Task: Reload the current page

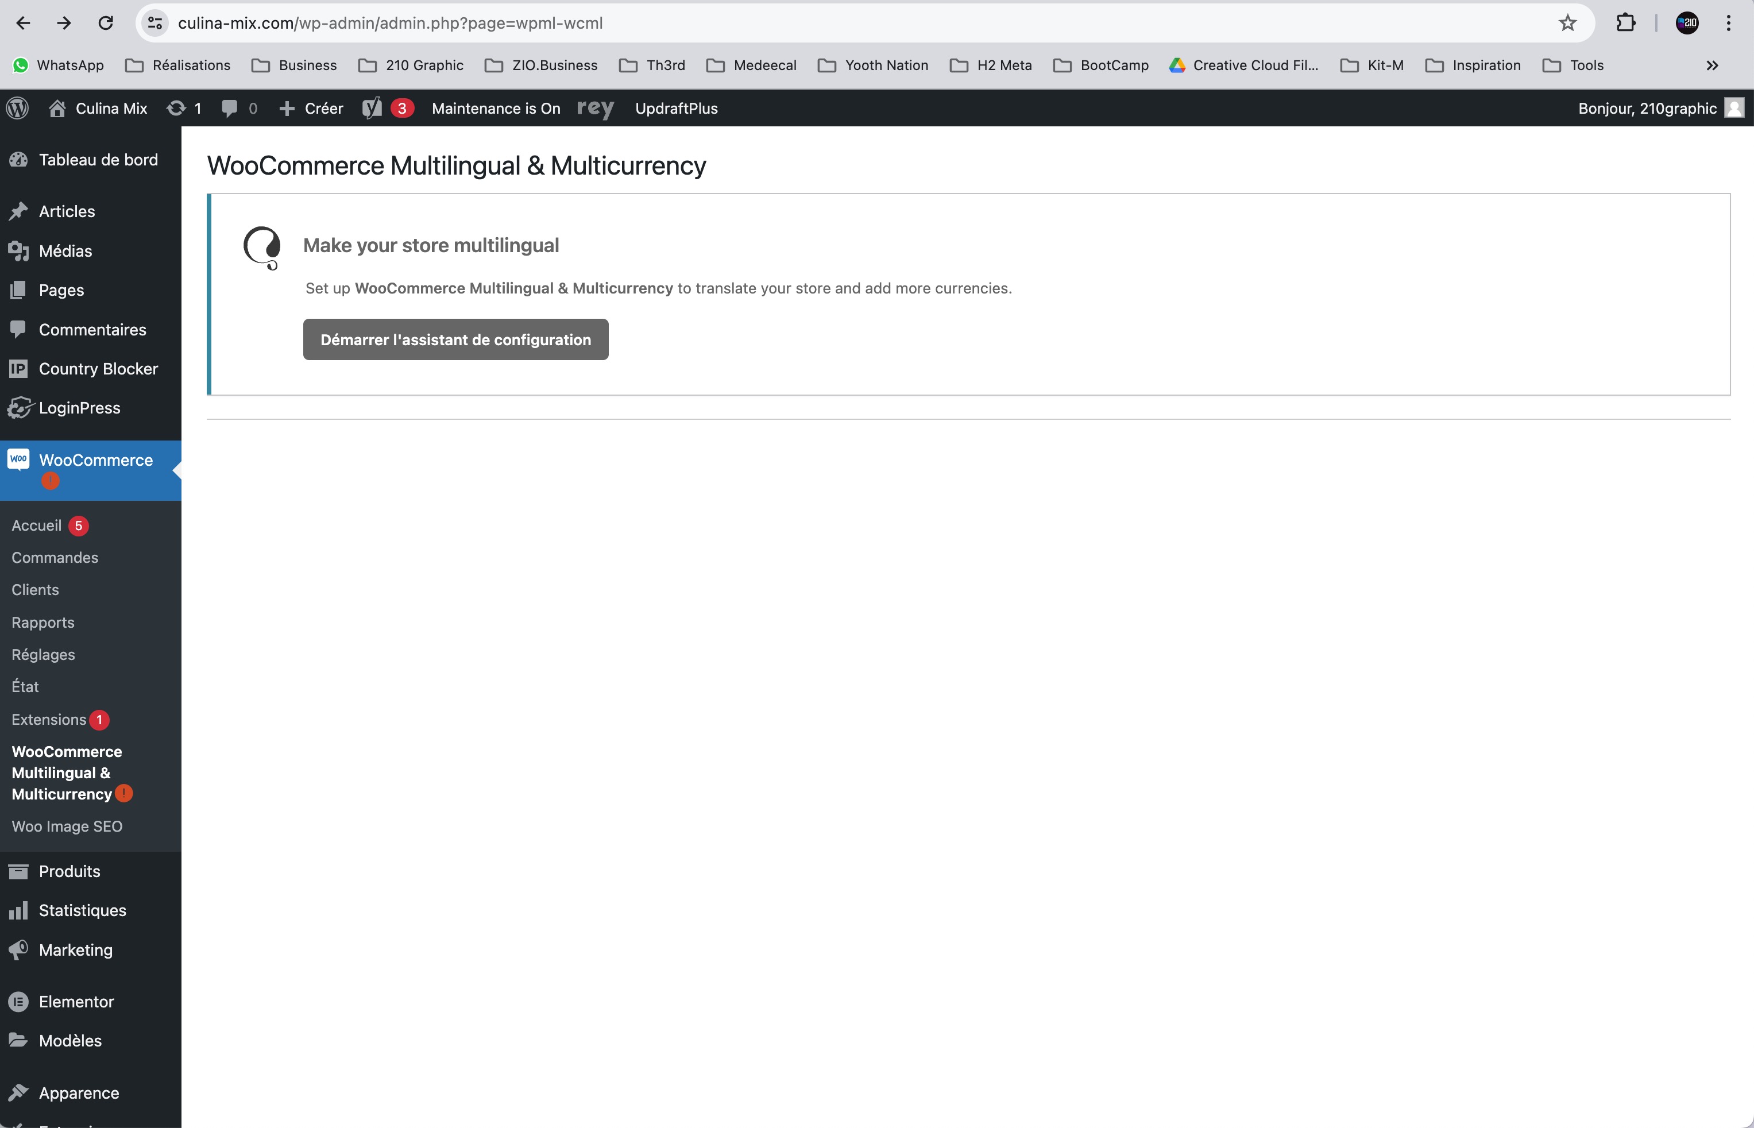Action: tap(106, 23)
